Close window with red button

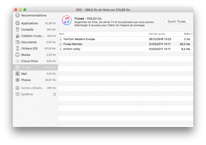coord(16,10)
